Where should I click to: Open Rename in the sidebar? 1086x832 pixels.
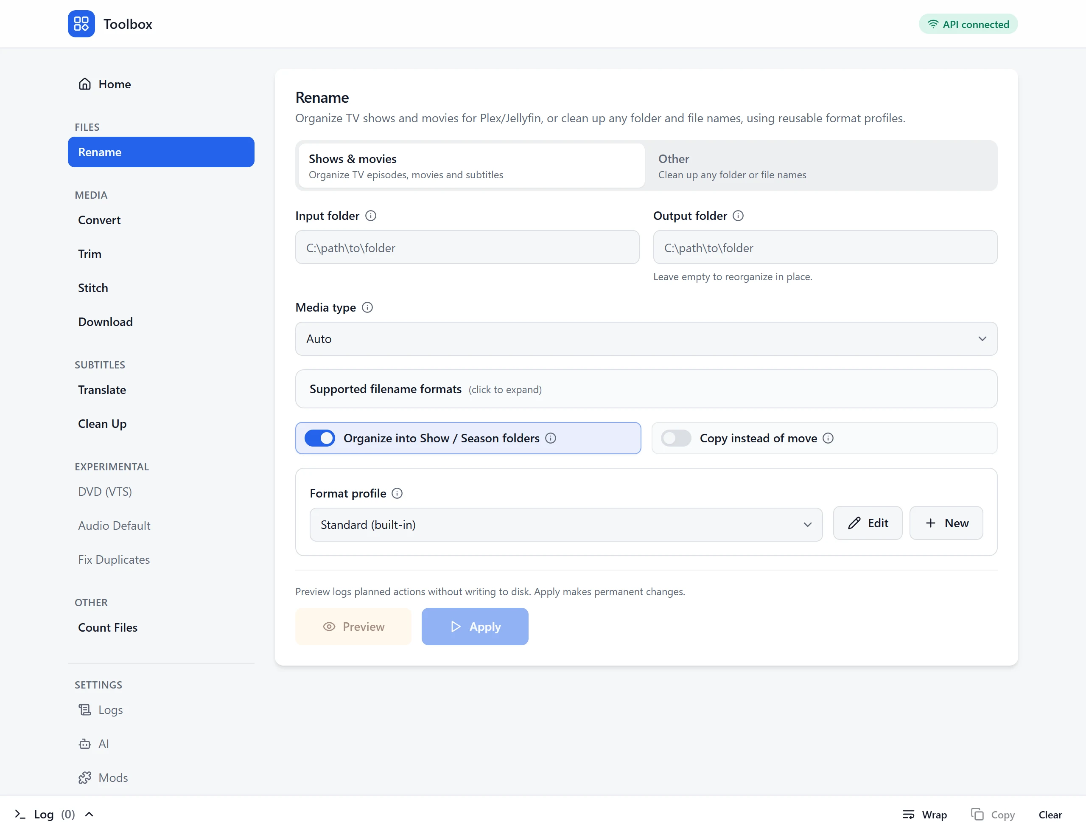pyautogui.click(x=161, y=152)
